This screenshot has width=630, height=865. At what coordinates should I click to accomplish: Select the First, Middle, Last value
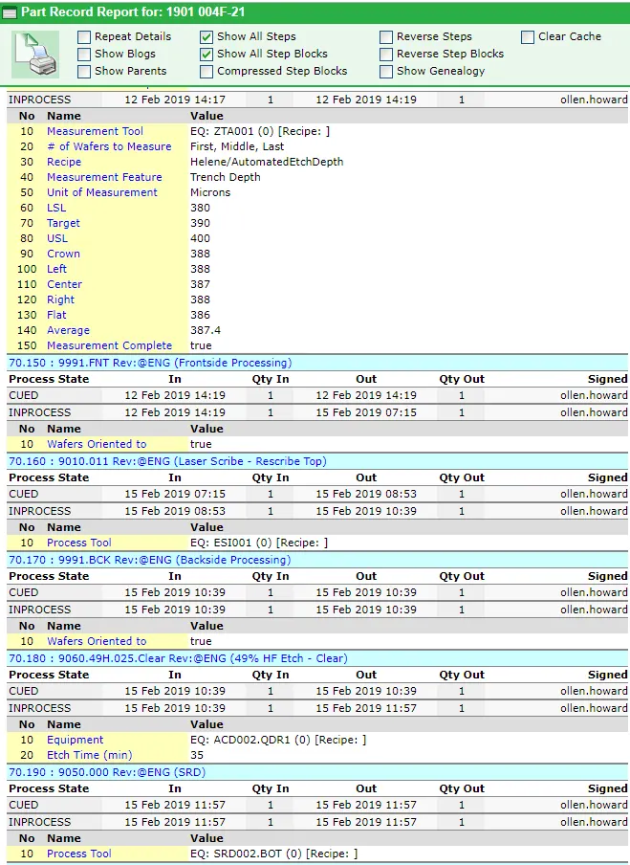tap(237, 146)
